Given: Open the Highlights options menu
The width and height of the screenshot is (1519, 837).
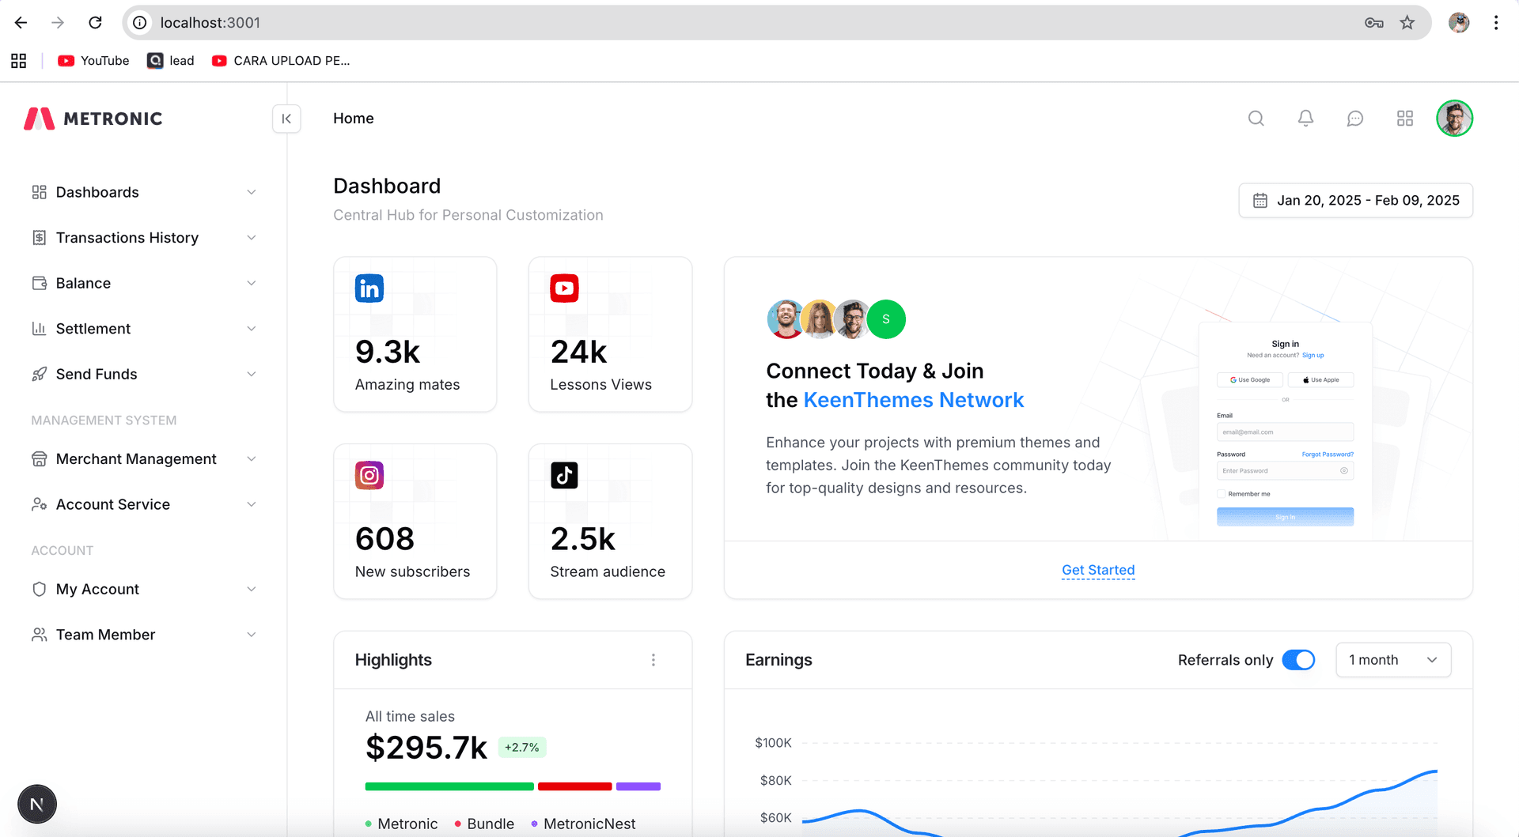Looking at the screenshot, I should pyautogui.click(x=653, y=659).
